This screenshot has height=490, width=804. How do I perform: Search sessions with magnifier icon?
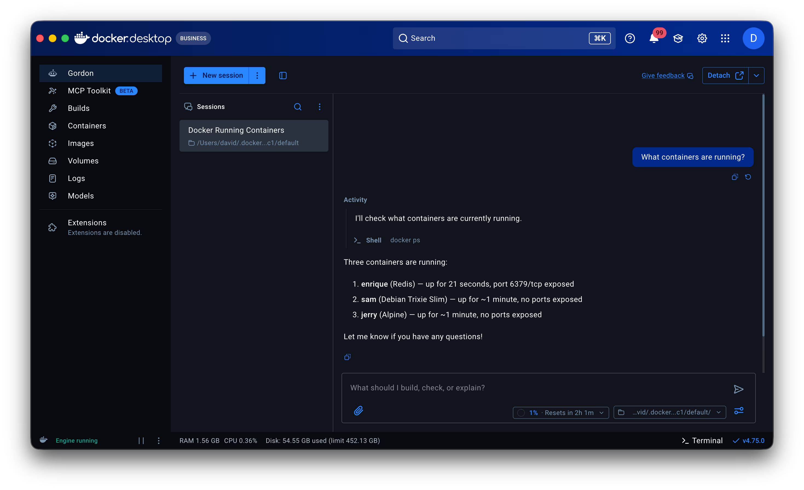[x=297, y=107]
